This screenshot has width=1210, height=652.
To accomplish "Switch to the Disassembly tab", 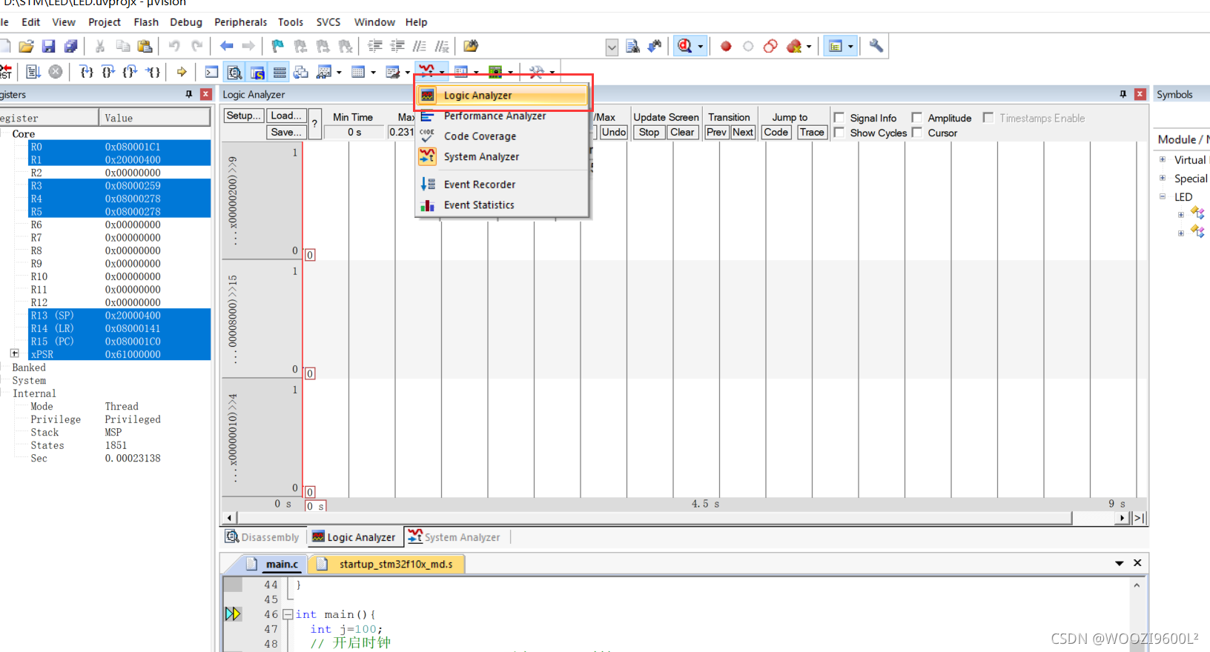I will (262, 537).
